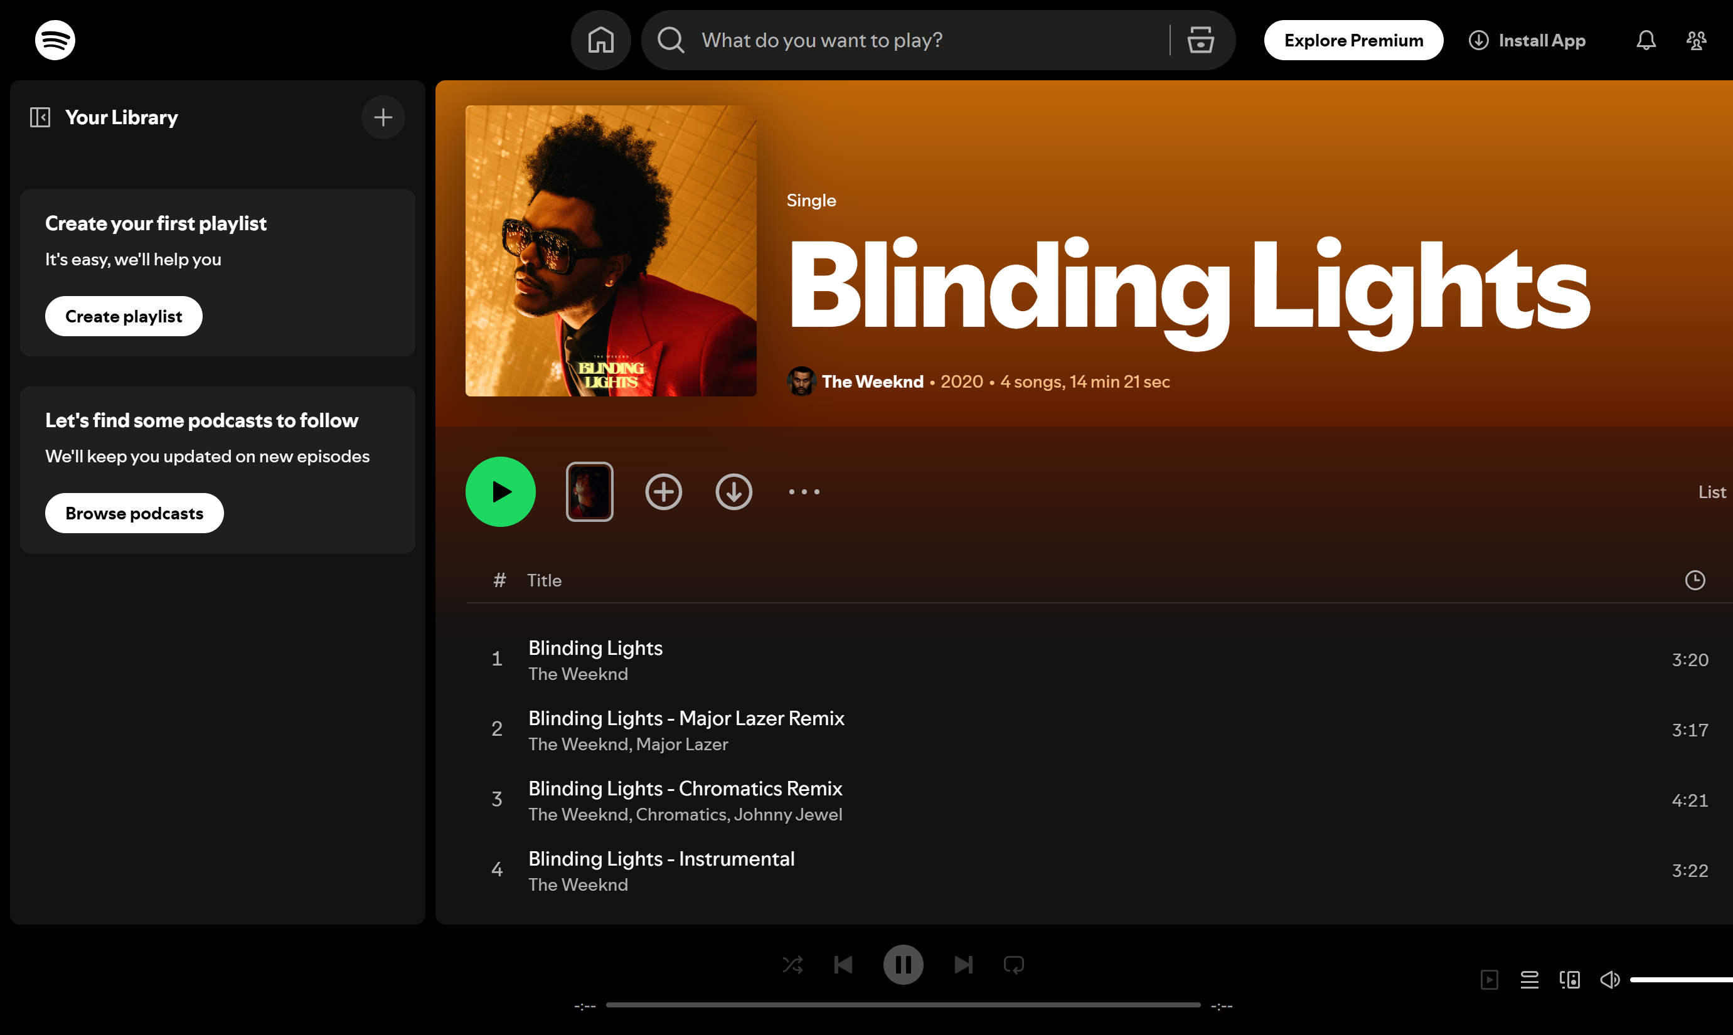
Task: Open the Now Playing view
Action: pyautogui.click(x=1490, y=979)
